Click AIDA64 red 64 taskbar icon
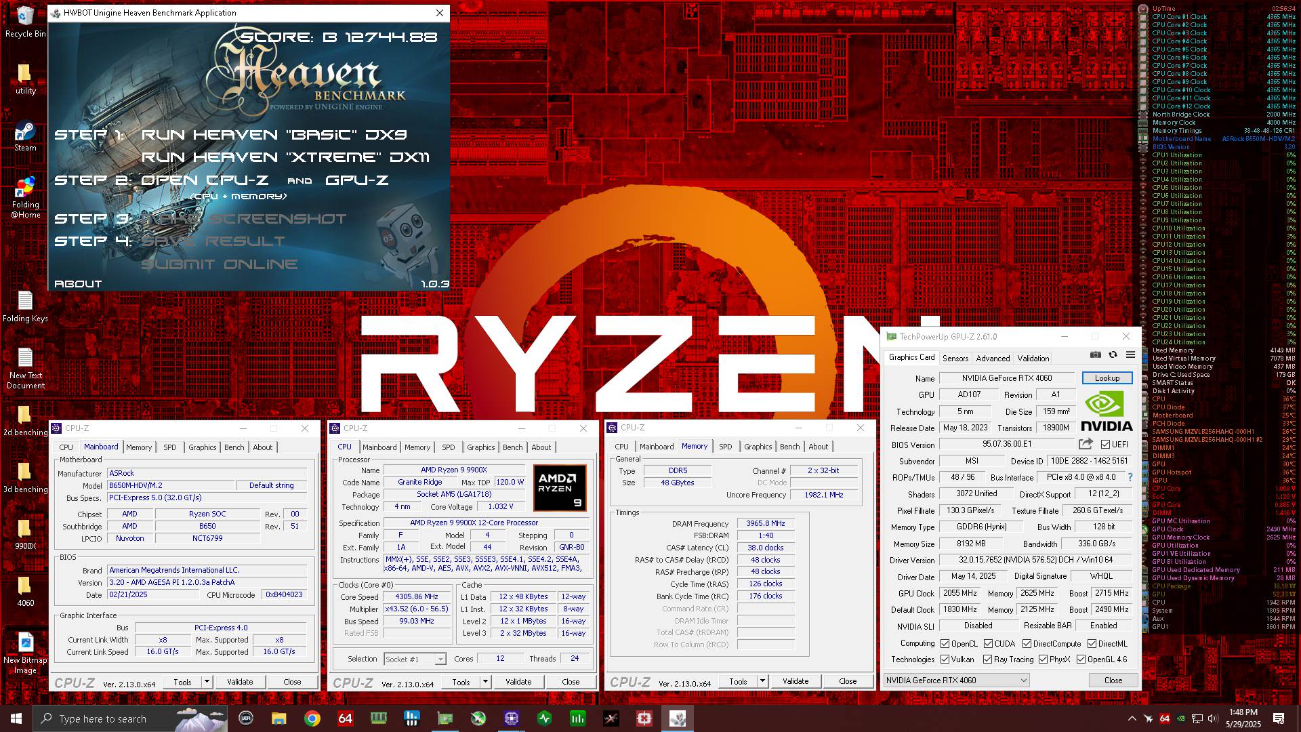The height and width of the screenshot is (732, 1301). [x=345, y=718]
